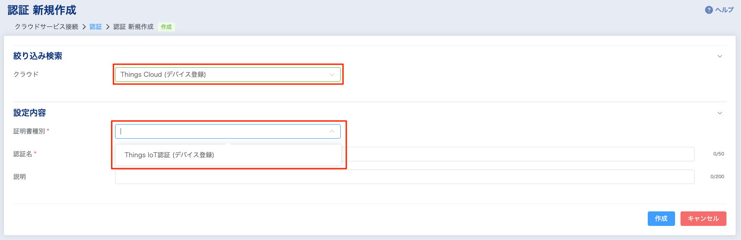Screen dimensions: 741x240
Task: Click the 設定内容 section heading
Action: coord(30,113)
